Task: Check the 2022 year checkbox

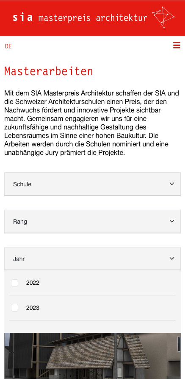Action: [x=15, y=283]
